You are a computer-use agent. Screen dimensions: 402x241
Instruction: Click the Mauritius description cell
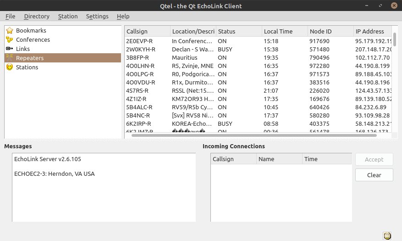pos(185,57)
